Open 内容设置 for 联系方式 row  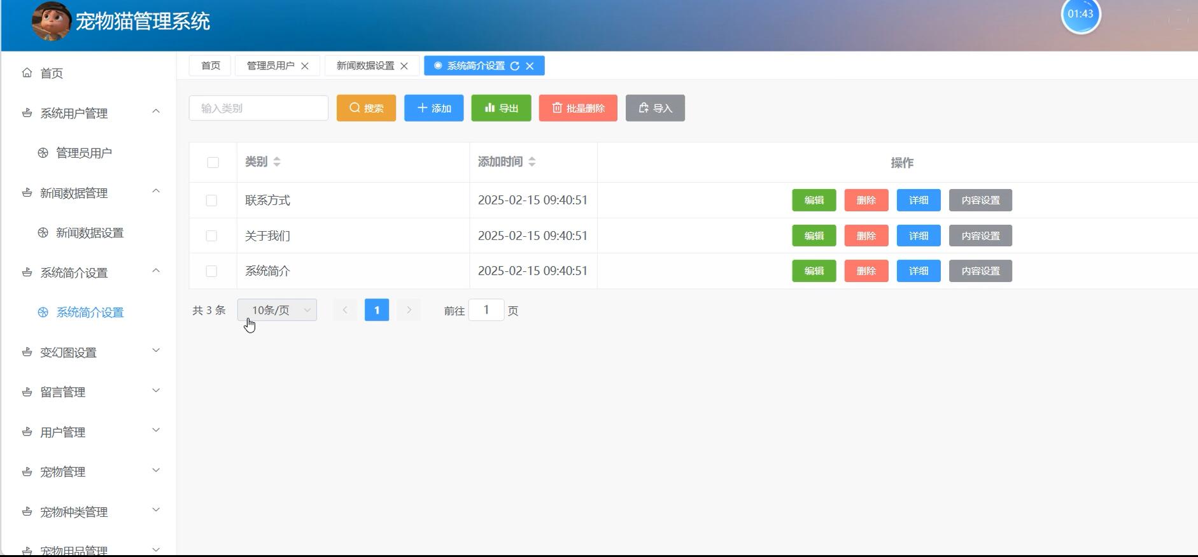[980, 200]
